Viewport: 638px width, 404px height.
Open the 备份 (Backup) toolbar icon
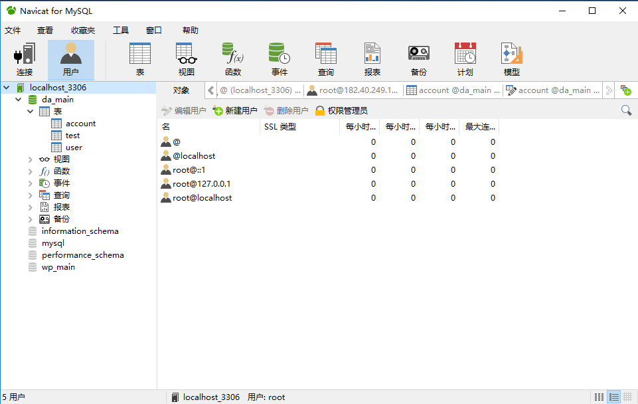[419, 60]
